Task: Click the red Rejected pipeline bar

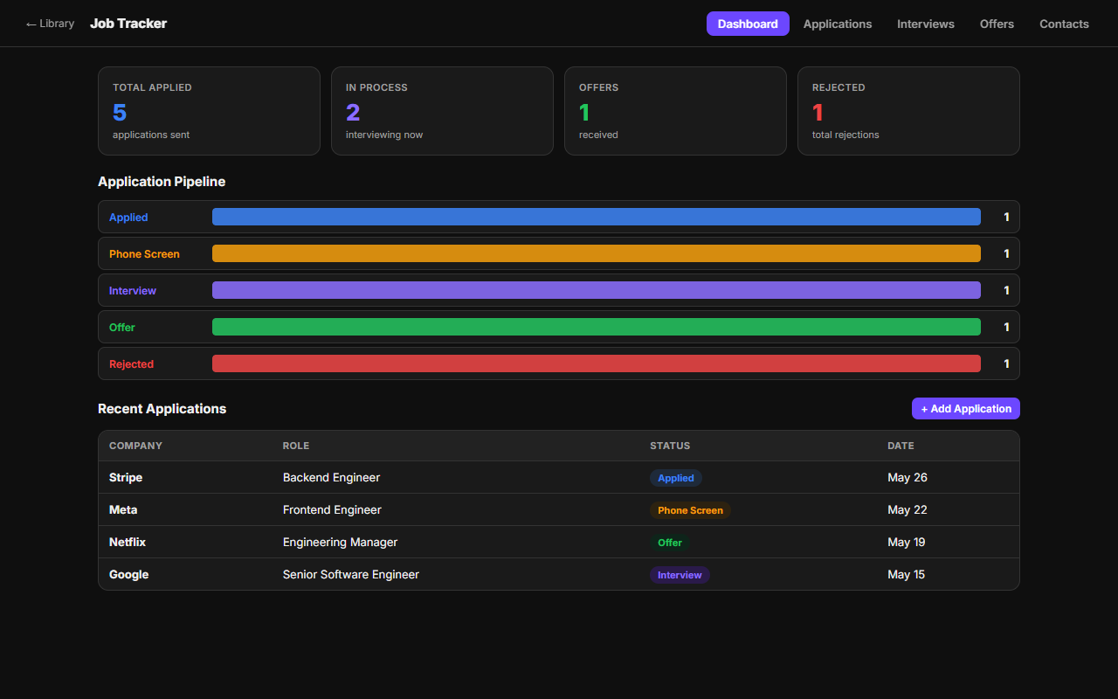Action: 597,363
